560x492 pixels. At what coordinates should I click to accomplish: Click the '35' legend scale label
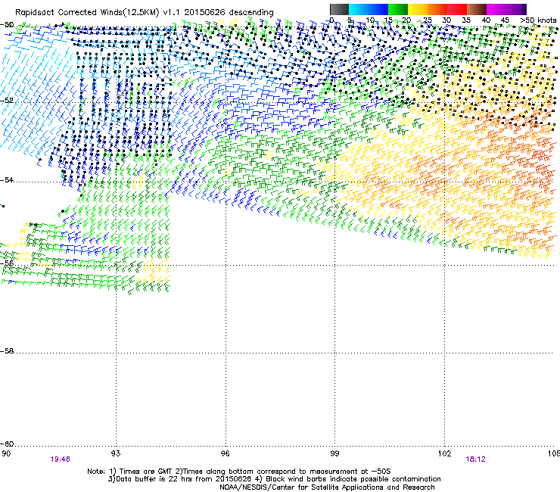[466, 20]
